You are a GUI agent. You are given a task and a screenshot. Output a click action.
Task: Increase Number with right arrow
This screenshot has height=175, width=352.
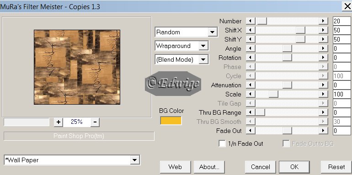[x=323, y=21]
